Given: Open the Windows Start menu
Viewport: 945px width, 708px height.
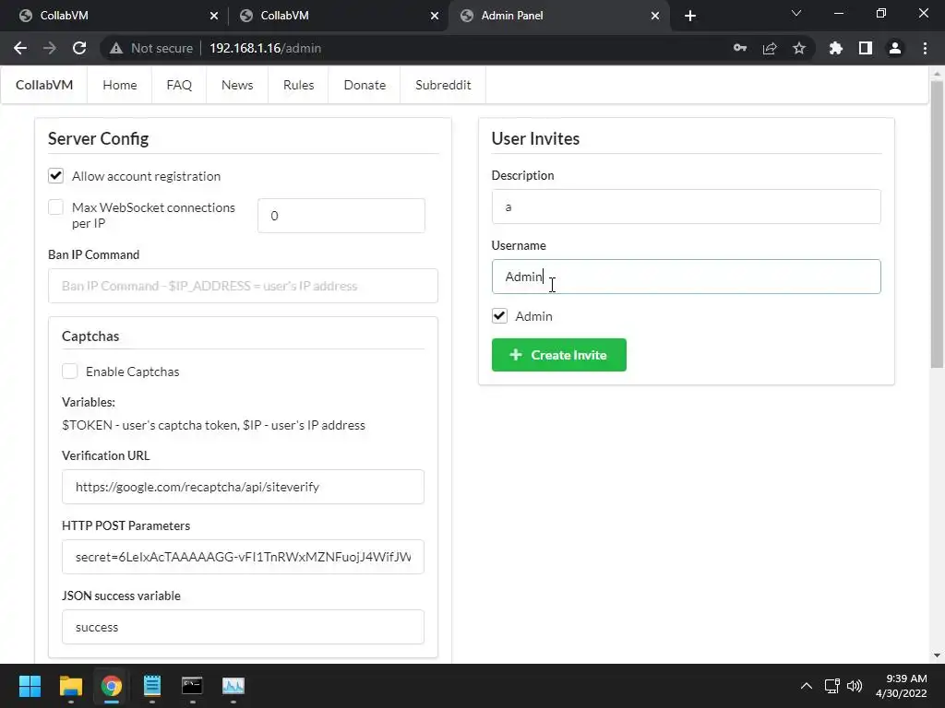Looking at the screenshot, I should pos(30,686).
